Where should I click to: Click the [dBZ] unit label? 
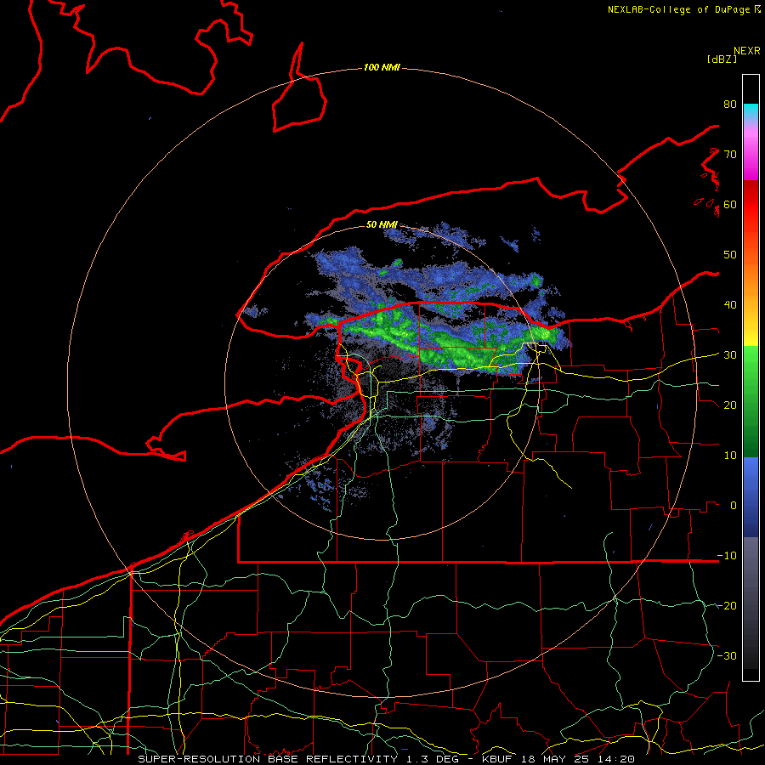[x=722, y=59]
